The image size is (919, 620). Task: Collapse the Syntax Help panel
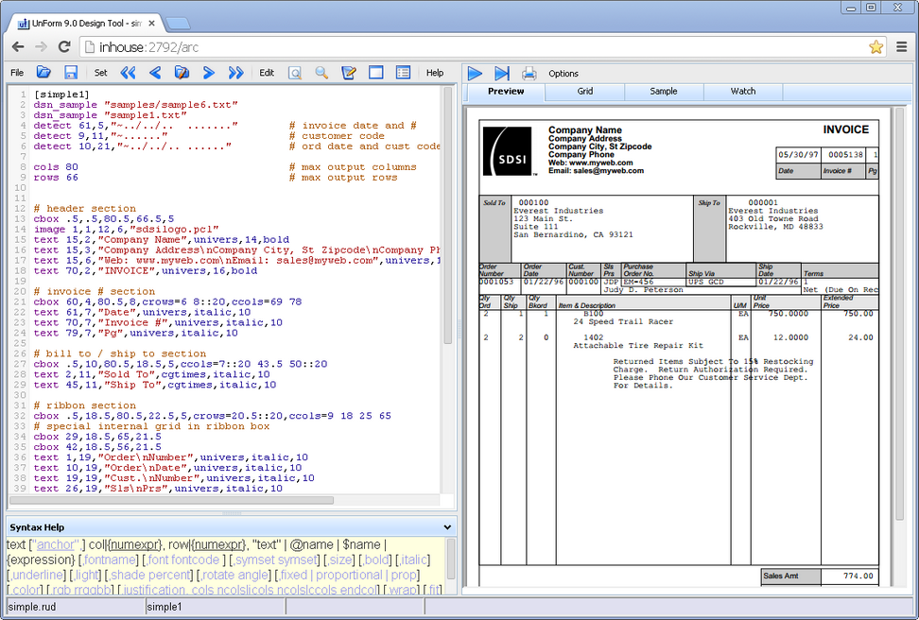point(447,526)
